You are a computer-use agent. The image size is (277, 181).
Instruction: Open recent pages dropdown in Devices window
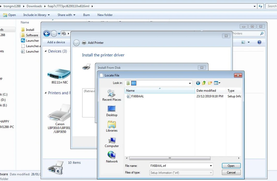tap(59, 33)
